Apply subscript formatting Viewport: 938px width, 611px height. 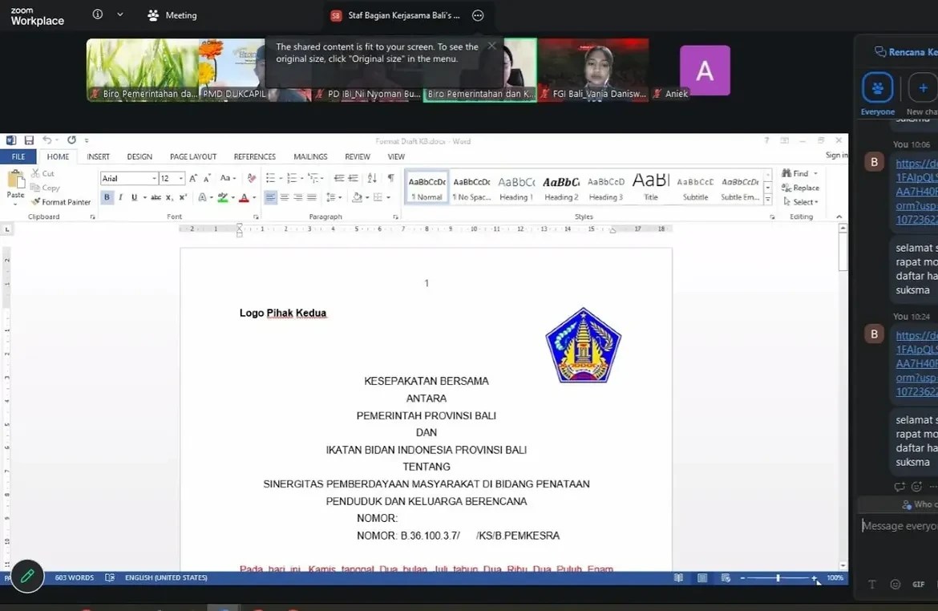169,197
